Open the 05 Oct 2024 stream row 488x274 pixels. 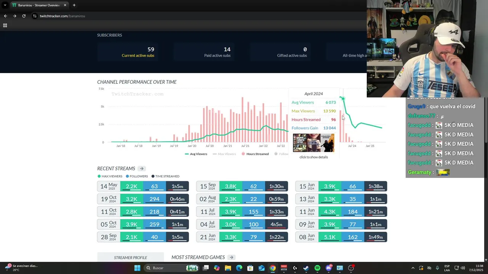[x=143, y=225]
